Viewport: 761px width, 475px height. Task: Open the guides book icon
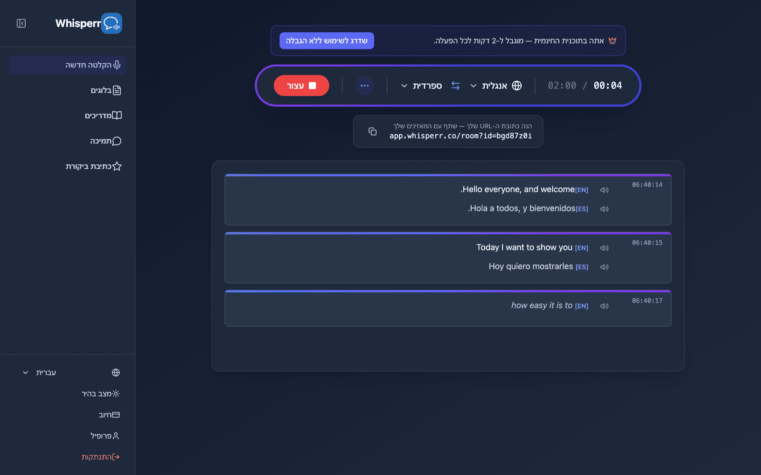(x=117, y=115)
